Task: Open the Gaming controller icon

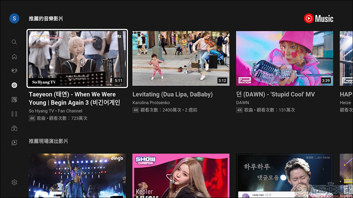Action: tap(14, 71)
